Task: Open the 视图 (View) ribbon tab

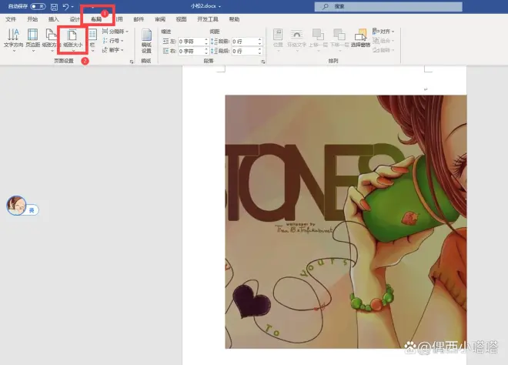Action: pos(181,18)
